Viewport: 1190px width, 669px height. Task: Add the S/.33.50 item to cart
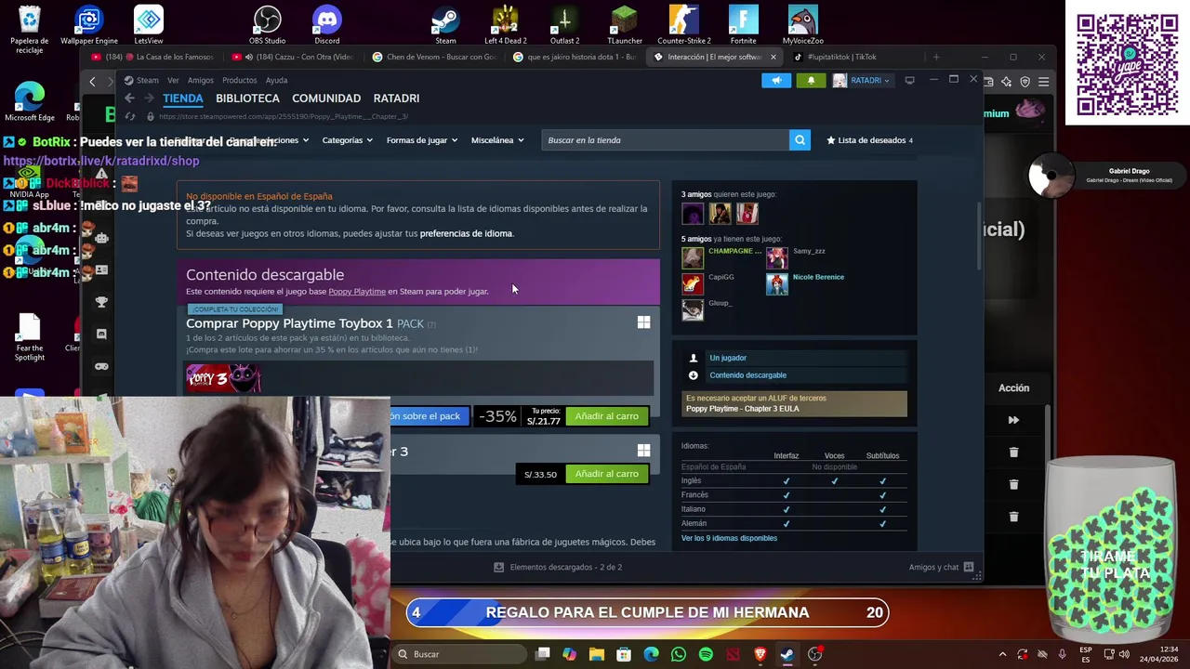(607, 474)
